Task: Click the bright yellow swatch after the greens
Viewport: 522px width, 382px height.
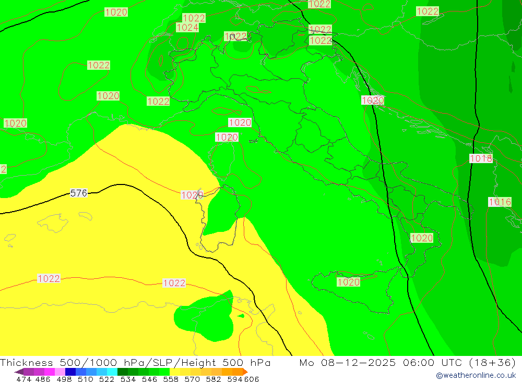Action: (x=175, y=372)
